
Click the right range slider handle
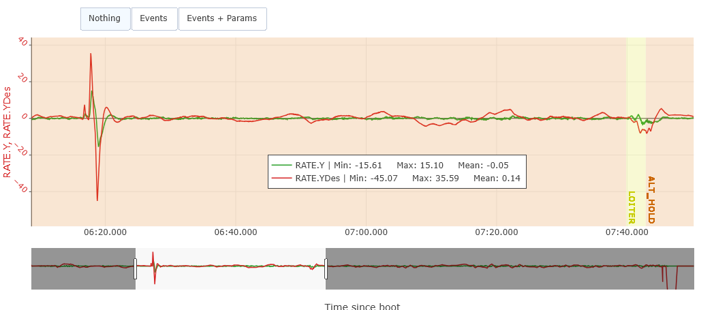coord(326,268)
